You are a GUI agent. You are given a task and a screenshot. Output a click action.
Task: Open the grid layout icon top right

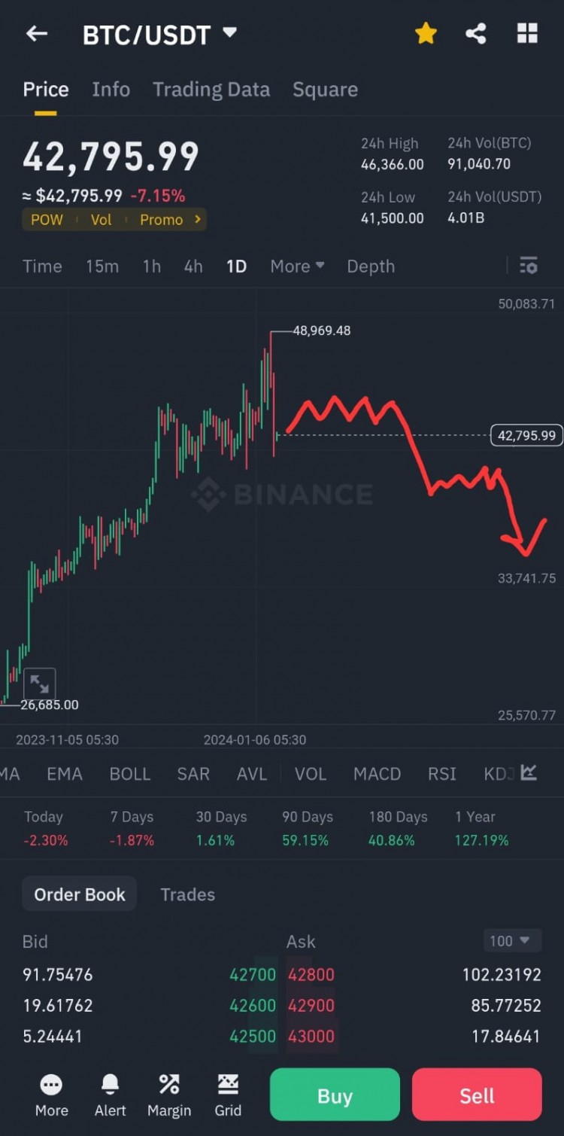pyautogui.click(x=527, y=33)
